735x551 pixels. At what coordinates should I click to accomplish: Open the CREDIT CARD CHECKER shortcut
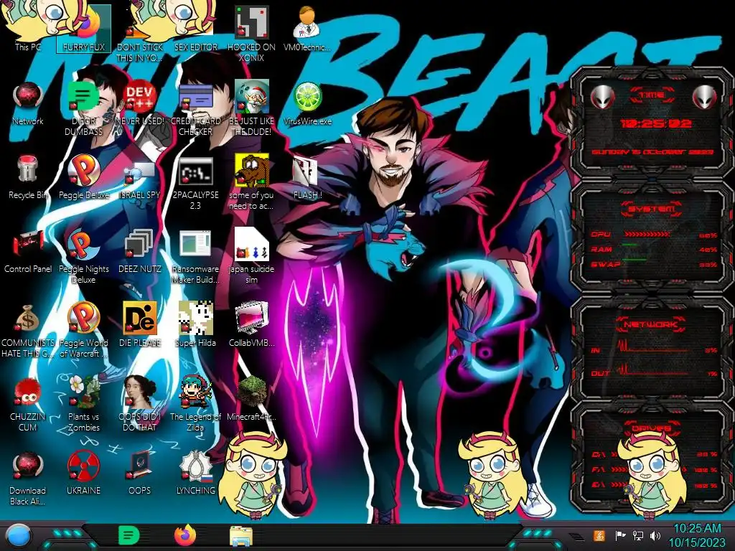click(x=195, y=109)
